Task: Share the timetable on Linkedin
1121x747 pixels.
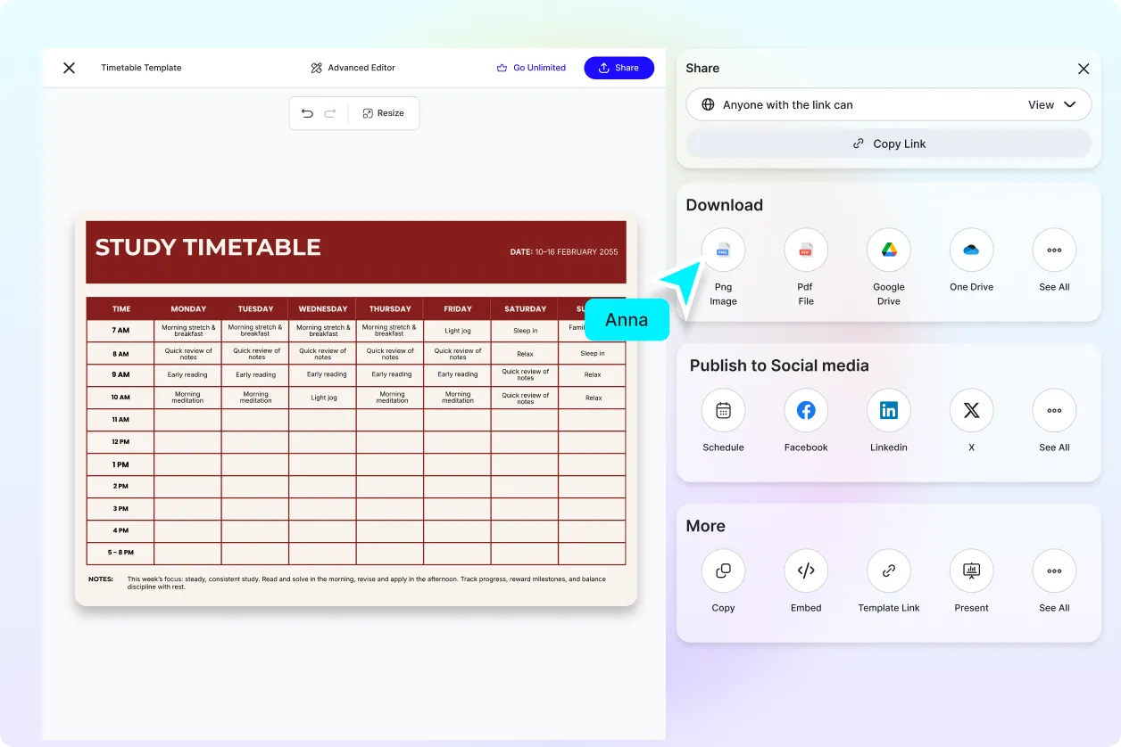Action: pos(888,410)
